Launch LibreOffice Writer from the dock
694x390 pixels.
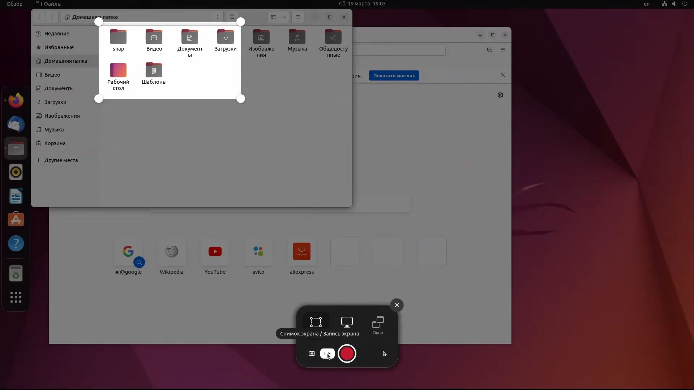click(16, 196)
